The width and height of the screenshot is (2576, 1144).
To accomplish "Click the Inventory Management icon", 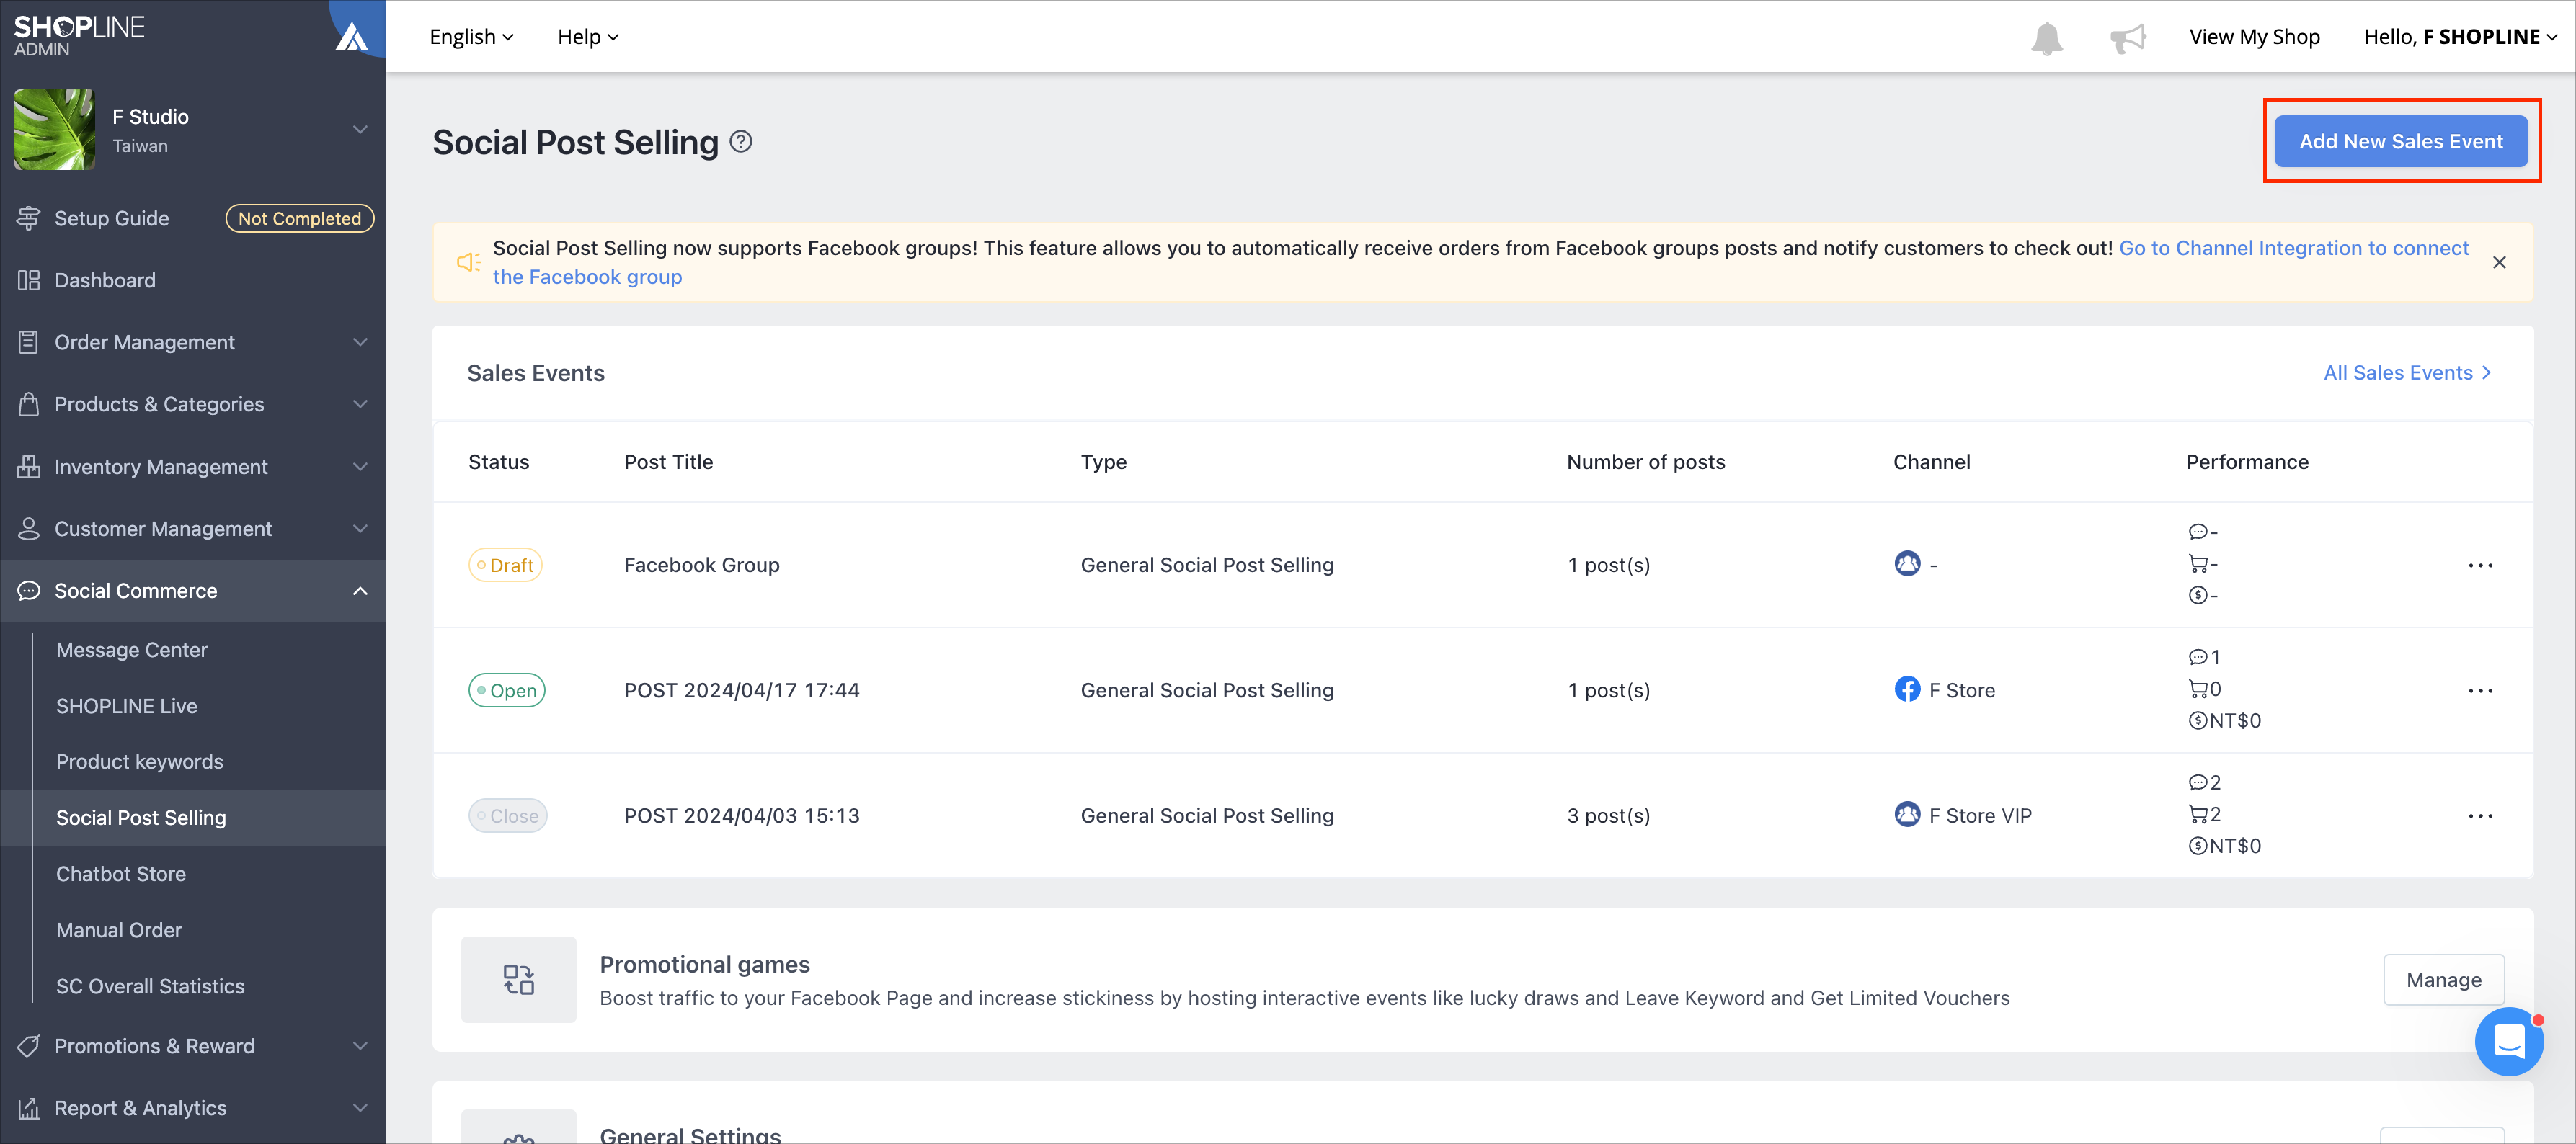I will (x=28, y=467).
